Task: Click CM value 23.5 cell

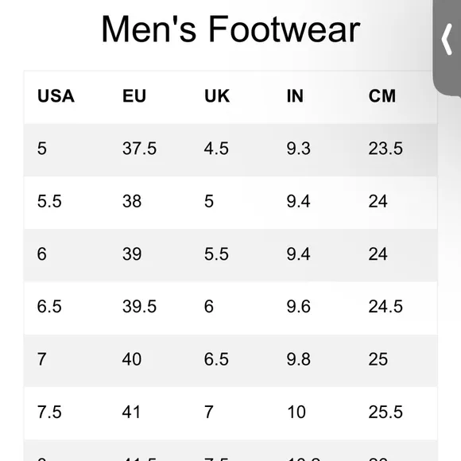Action: point(385,148)
